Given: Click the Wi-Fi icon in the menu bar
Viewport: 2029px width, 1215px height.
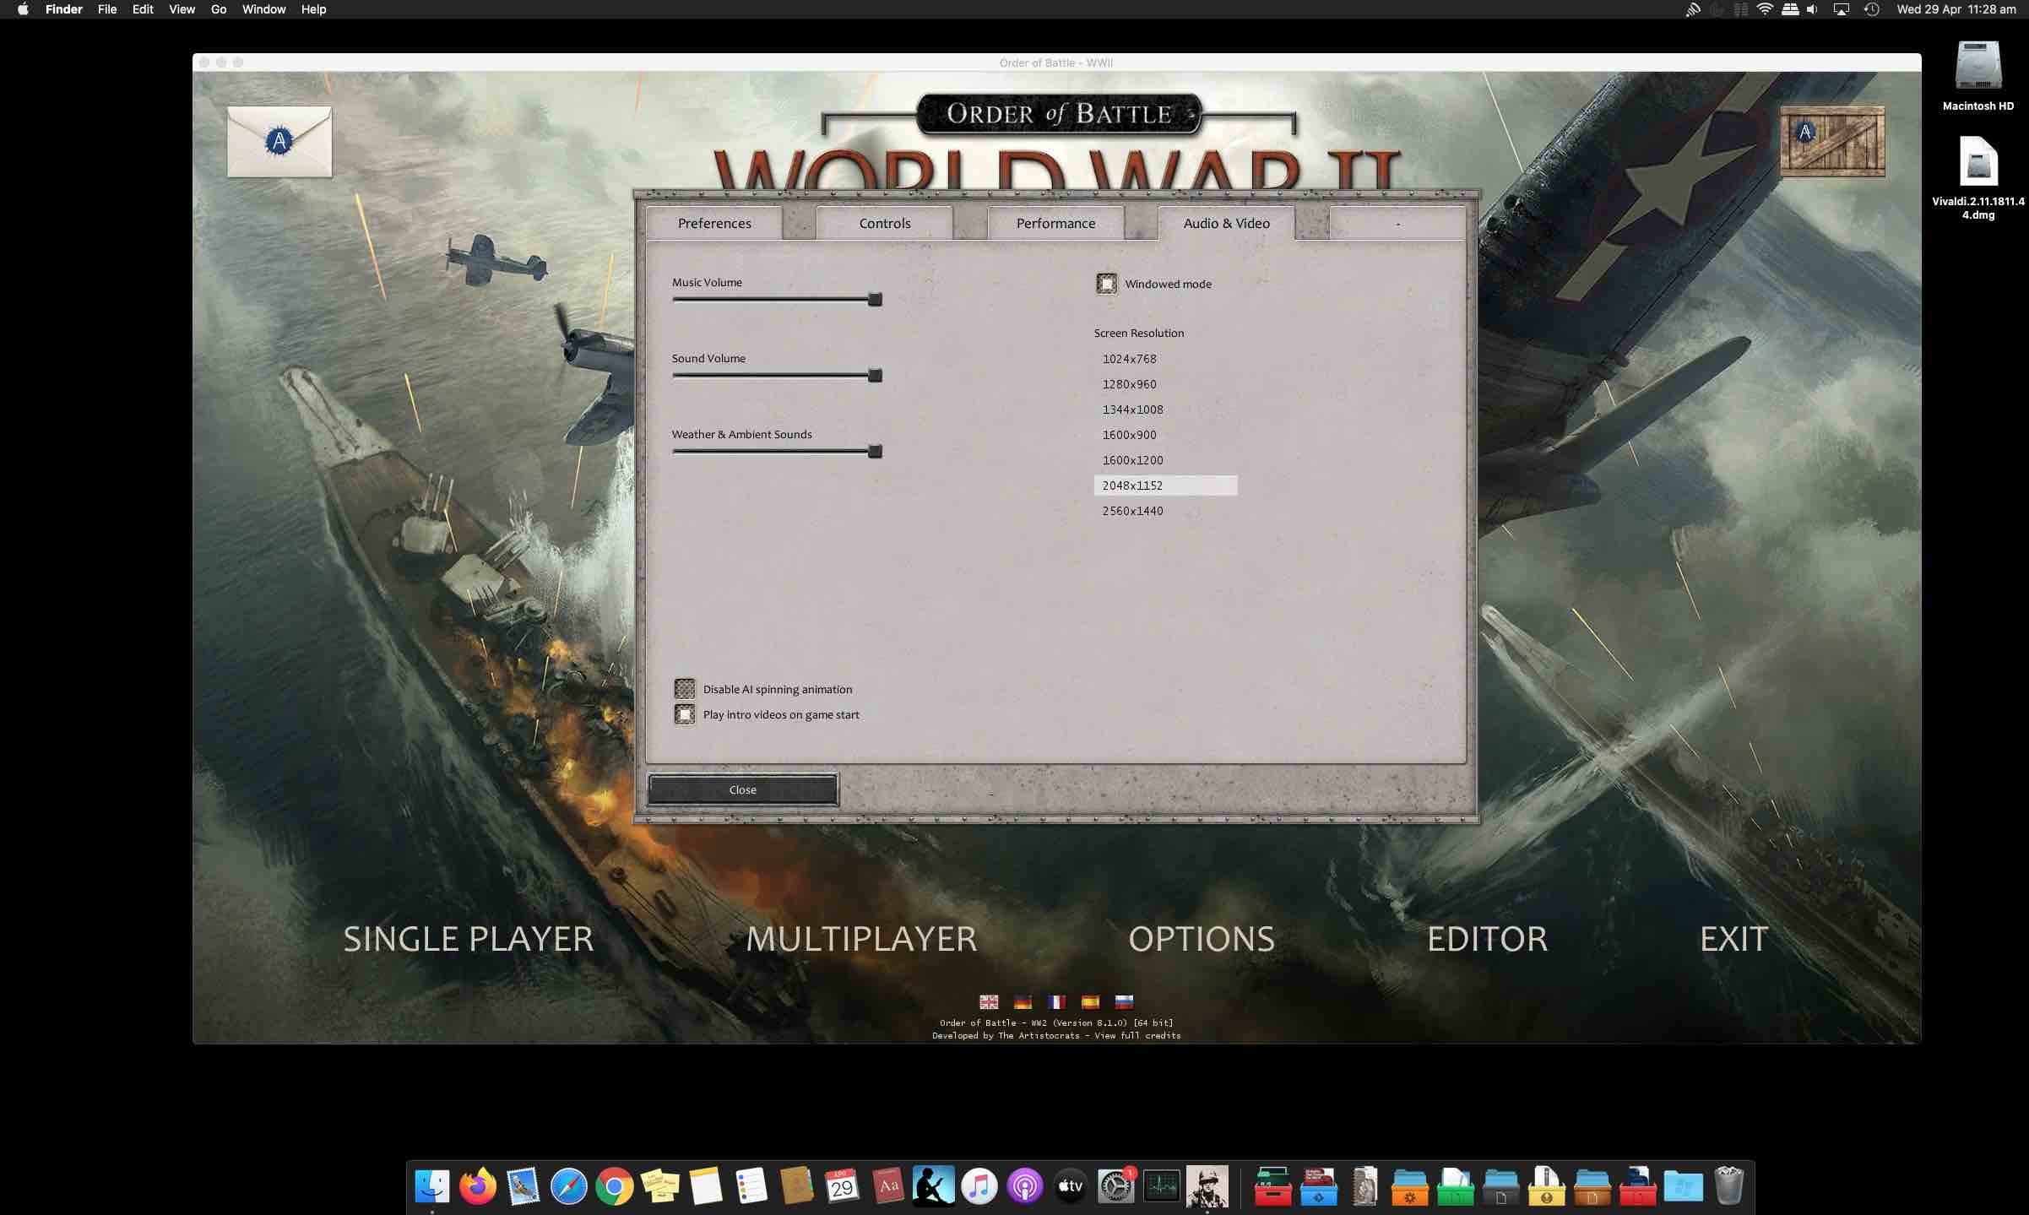Looking at the screenshot, I should point(1764,9).
